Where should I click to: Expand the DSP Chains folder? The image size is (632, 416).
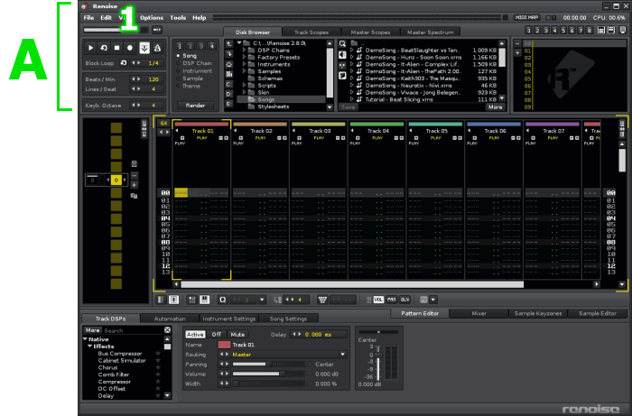245,51
